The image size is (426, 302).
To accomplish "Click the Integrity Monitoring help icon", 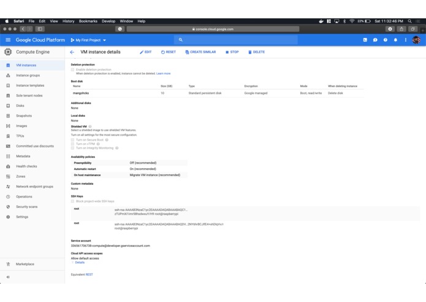I will click(x=117, y=148).
